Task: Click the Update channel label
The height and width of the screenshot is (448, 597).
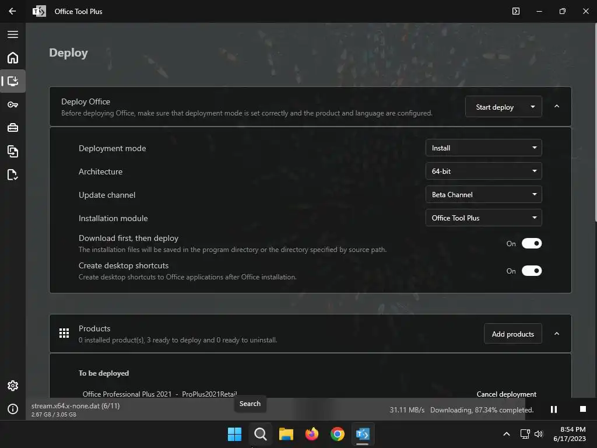Action: [x=107, y=195]
